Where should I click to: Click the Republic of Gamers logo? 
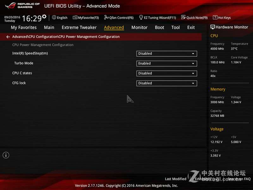pos(22,5)
